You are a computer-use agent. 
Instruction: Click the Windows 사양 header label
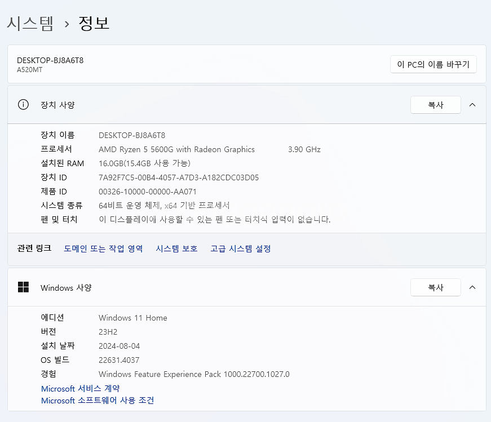click(x=66, y=287)
